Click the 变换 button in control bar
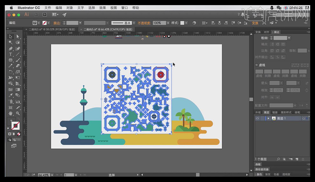 (x=255, y=23)
